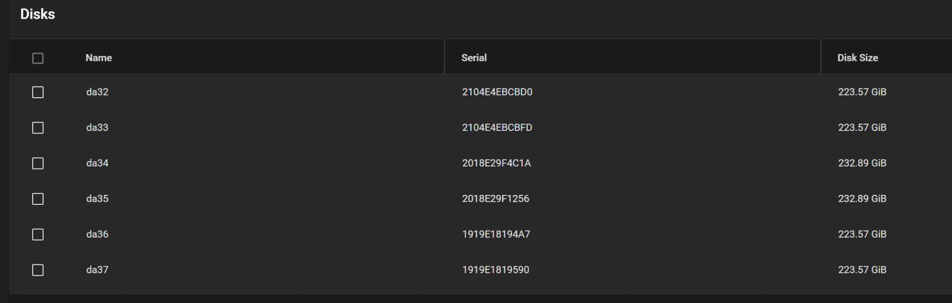Click serial number 1919E18194A7
Image resolution: width=952 pixels, height=303 pixels.
(496, 235)
